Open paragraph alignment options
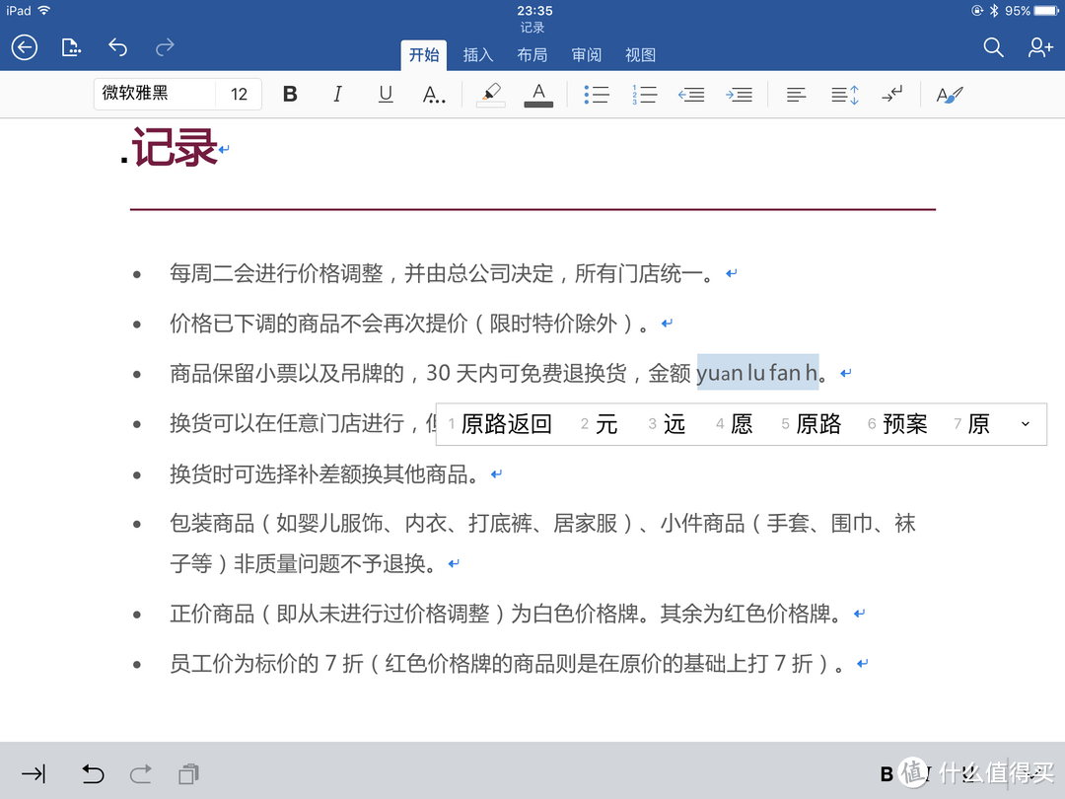This screenshot has height=799, width=1065. click(796, 95)
